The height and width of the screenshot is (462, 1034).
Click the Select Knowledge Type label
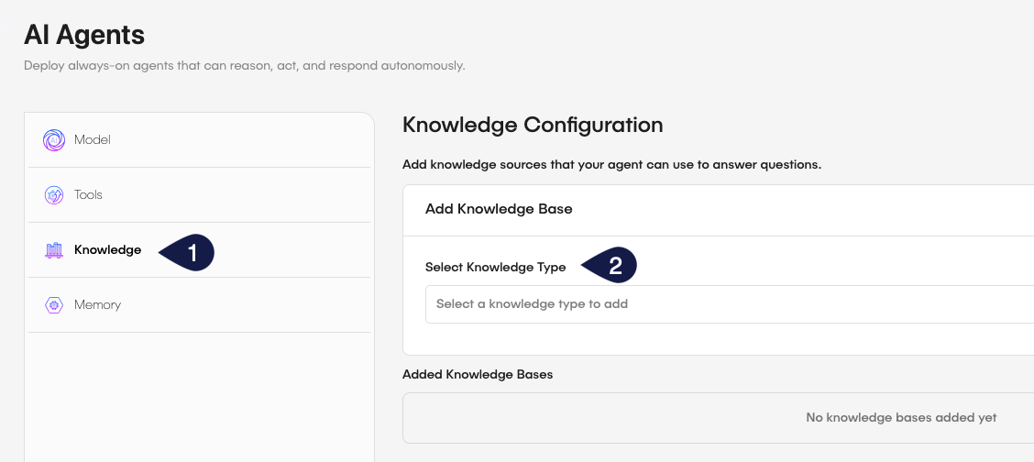click(496, 268)
